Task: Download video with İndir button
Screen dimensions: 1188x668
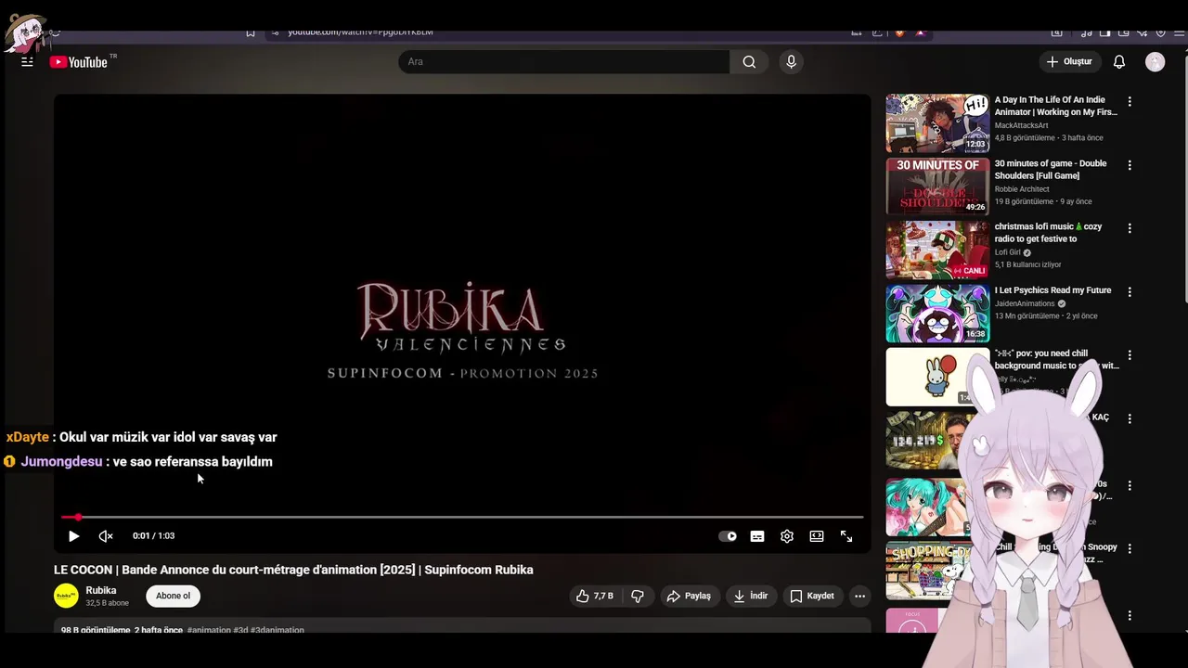Action: (x=751, y=596)
